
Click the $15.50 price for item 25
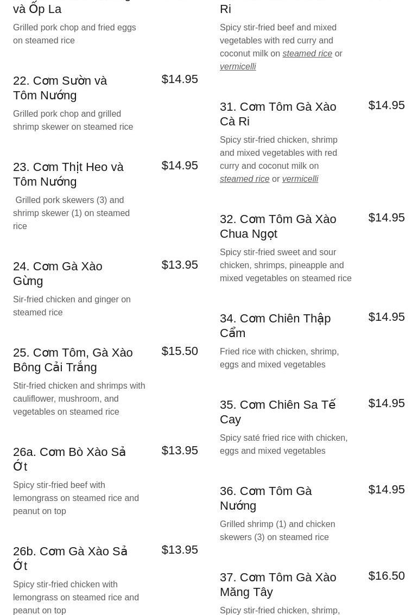click(x=180, y=351)
